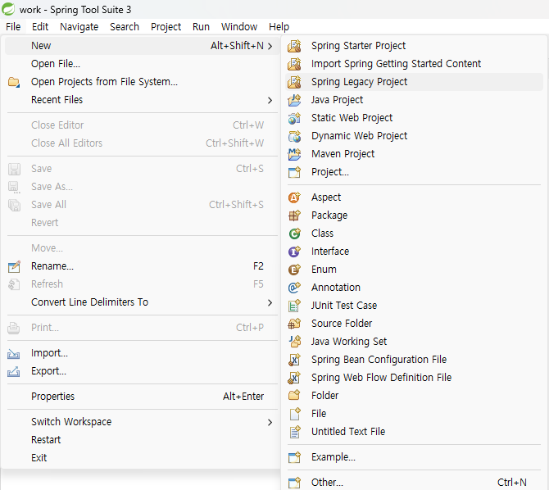Click the Java Project icon

click(x=294, y=100)
